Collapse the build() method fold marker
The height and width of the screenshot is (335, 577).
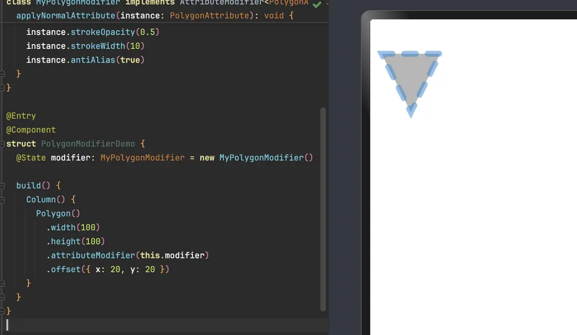pyautogui.click(x=2, y=186)
